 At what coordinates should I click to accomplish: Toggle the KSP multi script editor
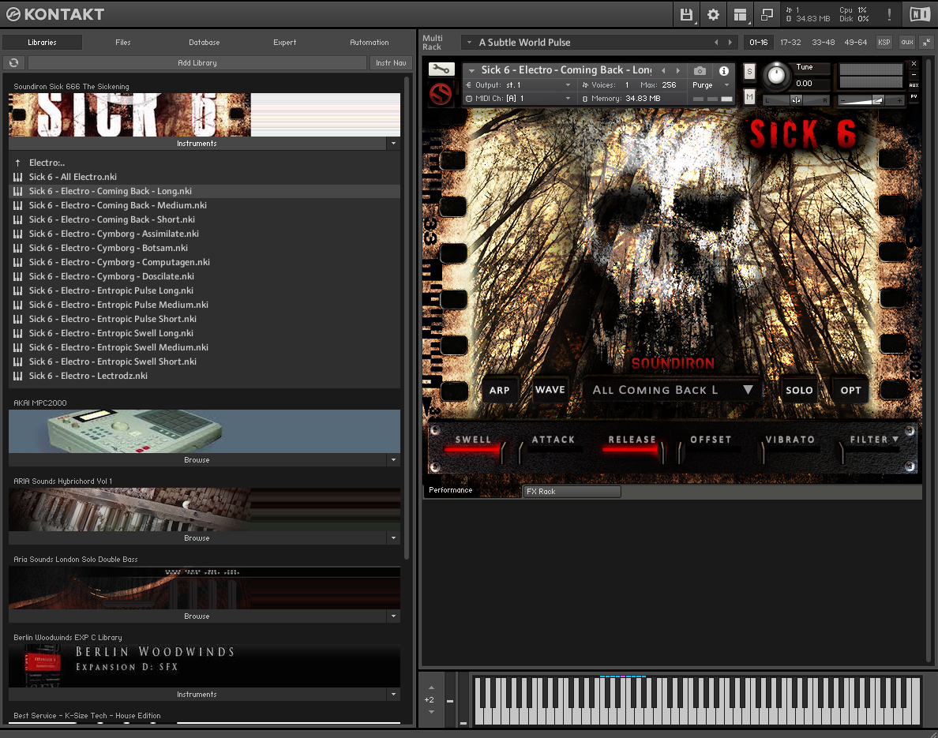[884, 43]
